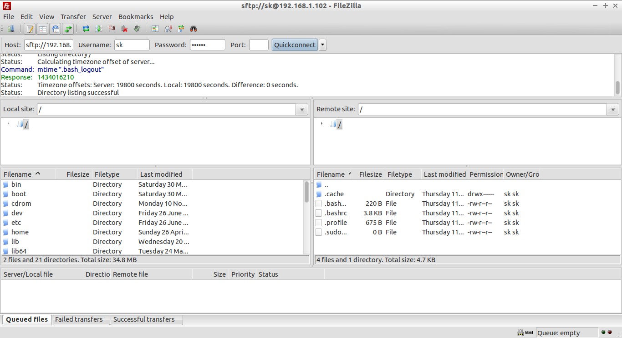Open the Help menu
The height and width of the screenshot is (338, 622).
tap(167, 16)
